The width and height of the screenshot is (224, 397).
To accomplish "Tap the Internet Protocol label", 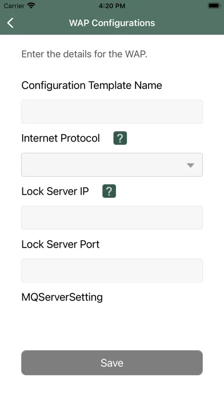I will [61, 138].
